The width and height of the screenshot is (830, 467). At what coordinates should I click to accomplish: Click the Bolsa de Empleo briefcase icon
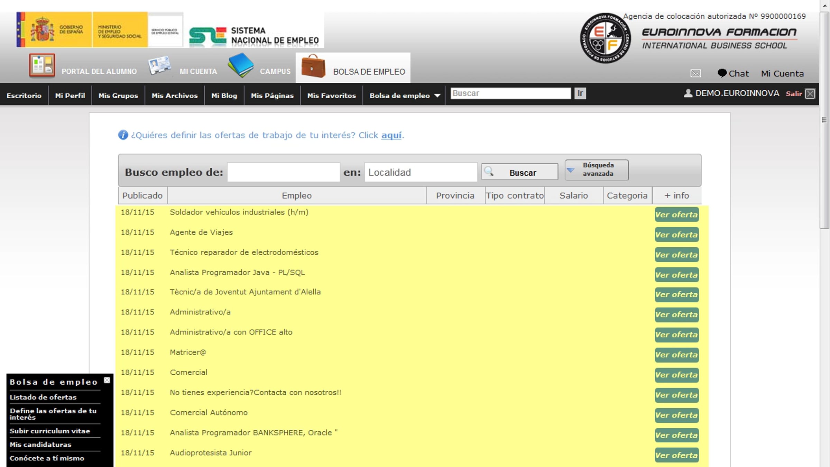point(313,66)
